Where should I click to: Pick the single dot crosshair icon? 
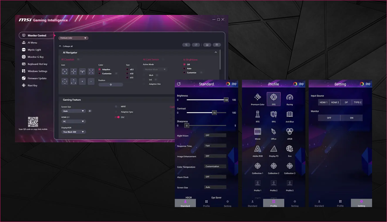pos(91,81)
